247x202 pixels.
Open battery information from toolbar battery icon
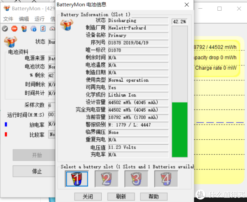(x=24, y=28)
